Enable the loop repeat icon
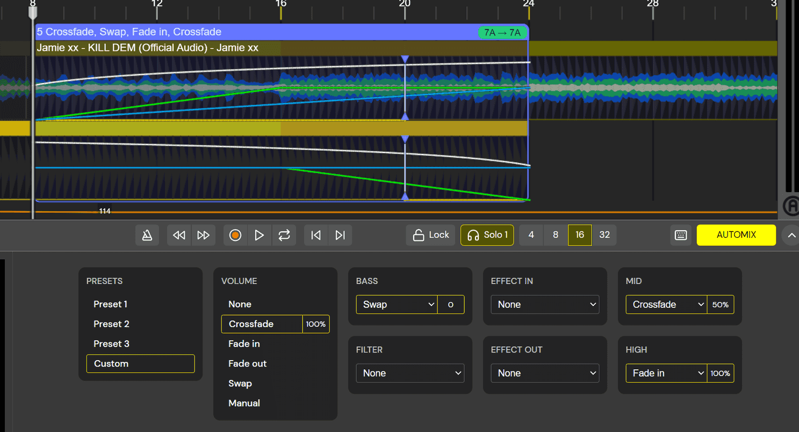 (x=284, y=235)
